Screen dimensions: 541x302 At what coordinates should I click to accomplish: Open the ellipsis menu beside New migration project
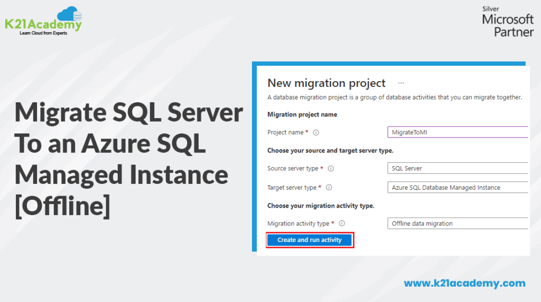pos(401,83)
